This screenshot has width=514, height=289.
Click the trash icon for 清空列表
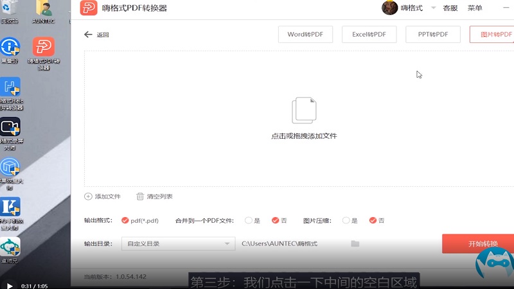click(x=140, y=197)
